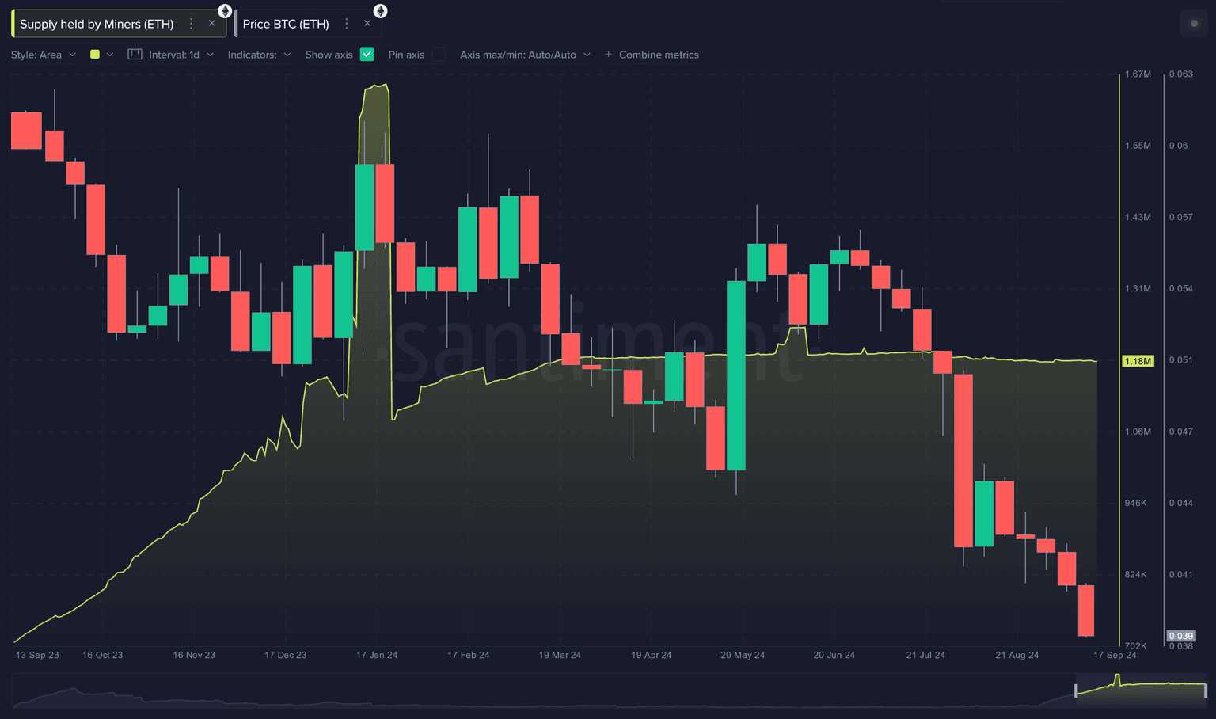Click the Combine metrics button

coord(659,55)
